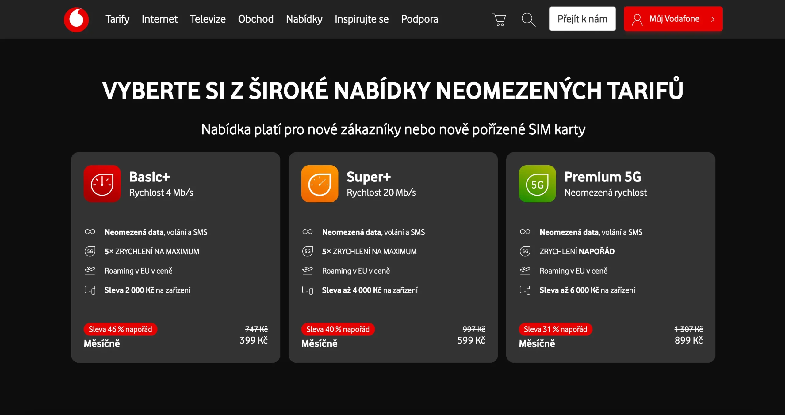Click the Sleva 31 % napořád badge
Image resolution: width=785 pixels, height=415 pixels.
[555, 329]
